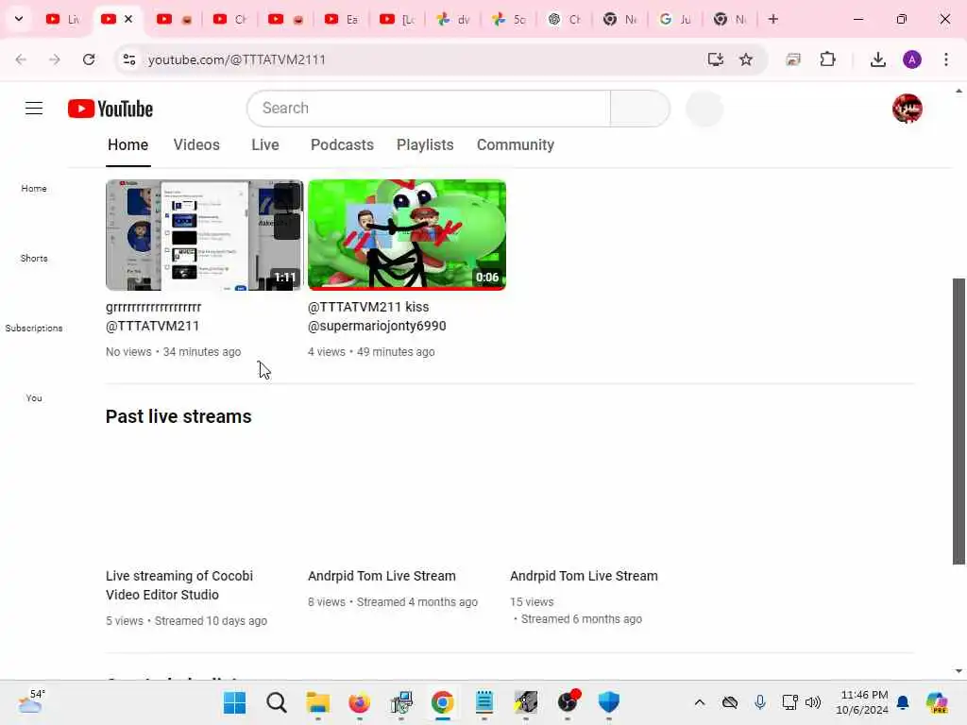The height and width of the screenshot is (725, 967).
Task: Click the 'Past live streams' heading
Action: pyautogui.click(x=178, y=416)
